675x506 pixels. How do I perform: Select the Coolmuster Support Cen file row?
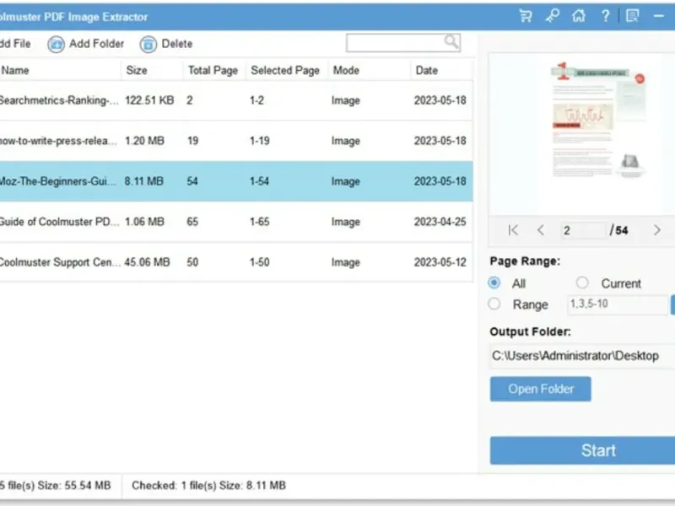[236, 262]
